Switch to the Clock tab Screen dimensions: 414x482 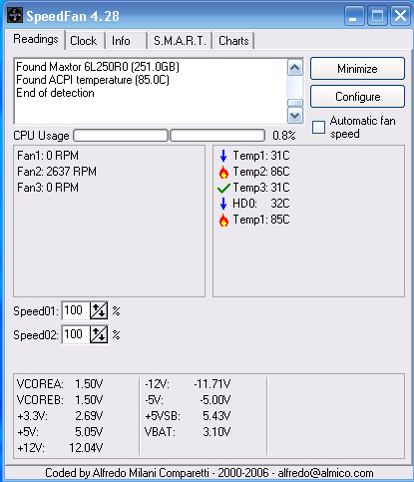(x=84, y=41)
